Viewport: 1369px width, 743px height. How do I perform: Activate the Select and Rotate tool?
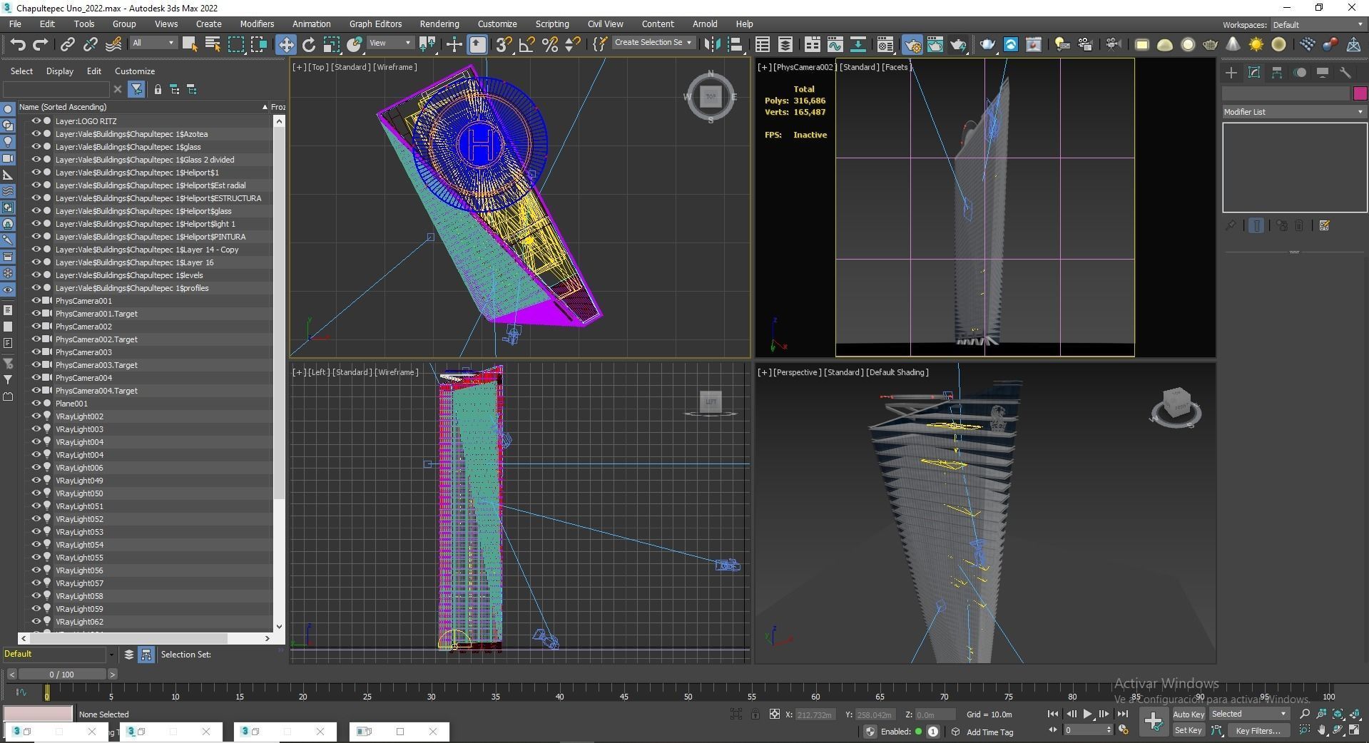(x=308, y=44)
